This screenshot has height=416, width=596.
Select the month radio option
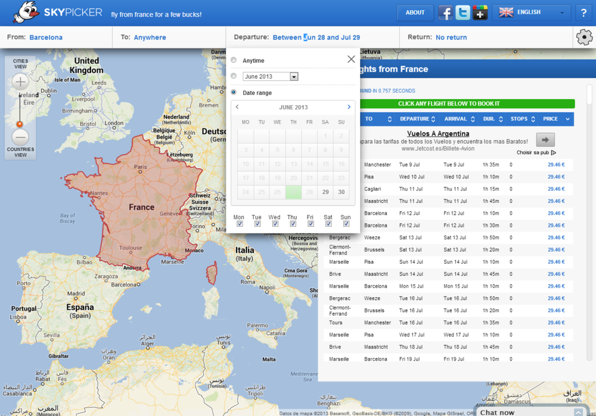tap(234, 76)
